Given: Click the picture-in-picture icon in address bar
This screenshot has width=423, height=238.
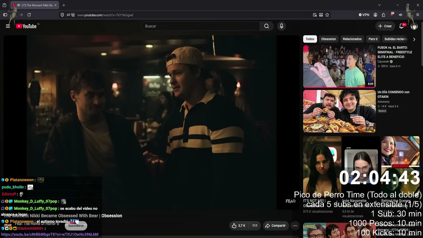Looking at the screenshot, I should pyautogui.click(x=315, y=15).
